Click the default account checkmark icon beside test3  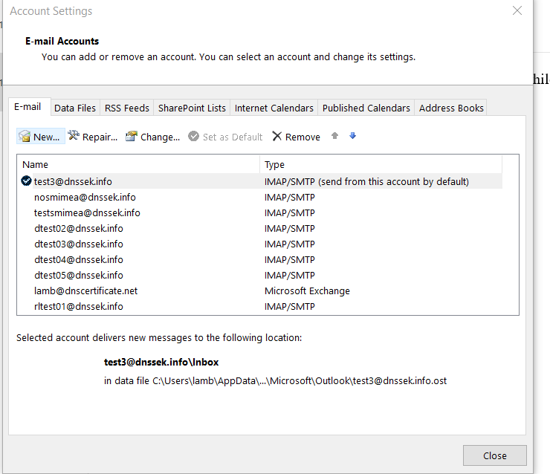click(26, 181)
